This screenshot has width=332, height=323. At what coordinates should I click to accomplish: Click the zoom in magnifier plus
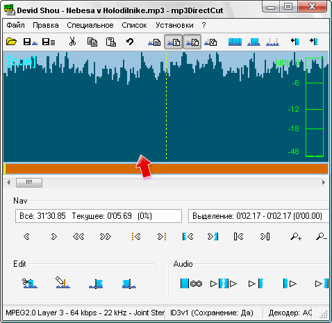(296, 237)
